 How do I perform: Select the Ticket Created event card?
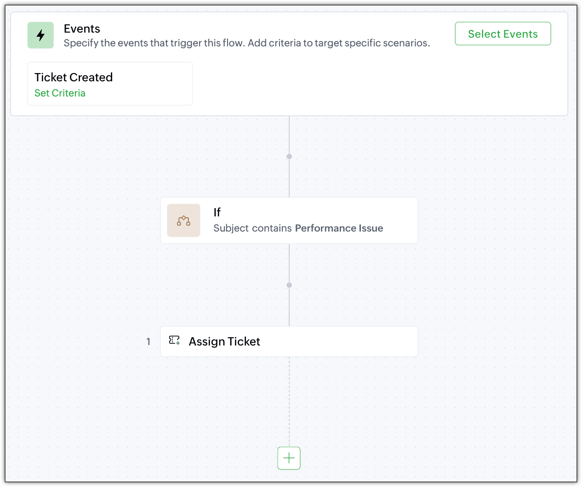click(110, 84)
